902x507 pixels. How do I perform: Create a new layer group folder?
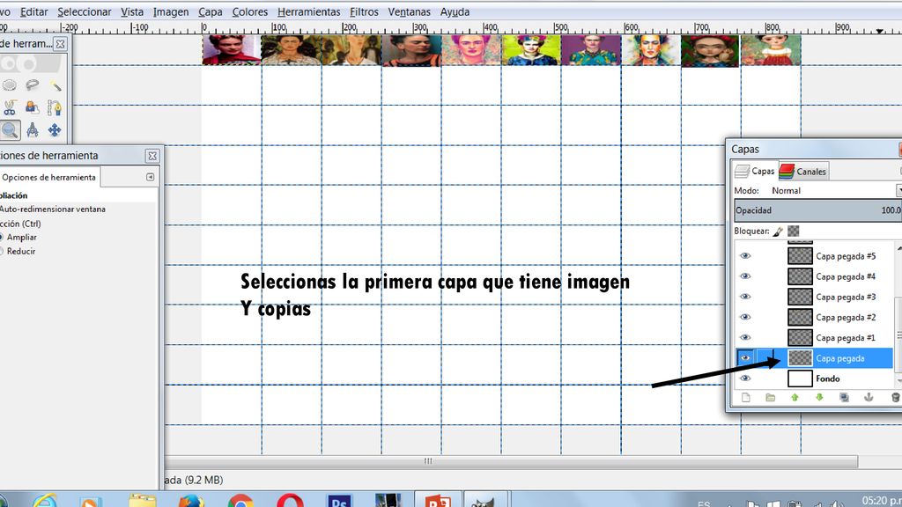pyautogui.click(x=770, y=397)
